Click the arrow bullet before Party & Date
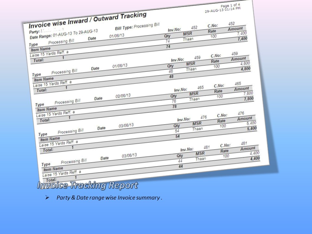The height and width of the screenshot is (234, 312). click(47, 198)
